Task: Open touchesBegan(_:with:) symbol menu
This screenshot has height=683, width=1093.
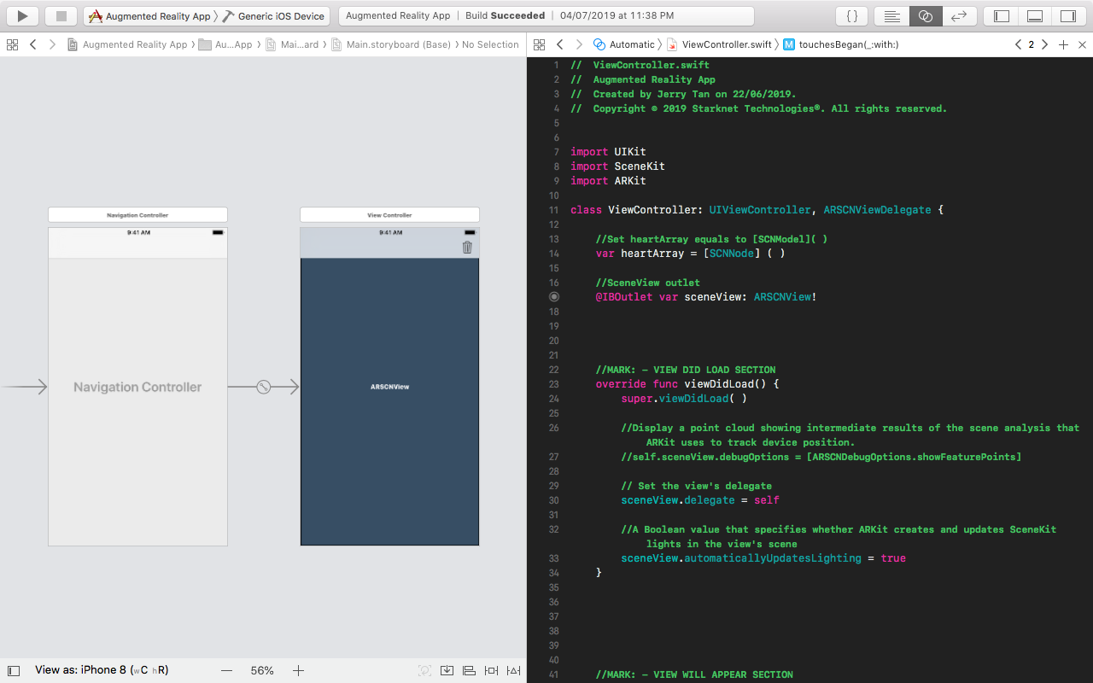Action: tap(840, 44)
